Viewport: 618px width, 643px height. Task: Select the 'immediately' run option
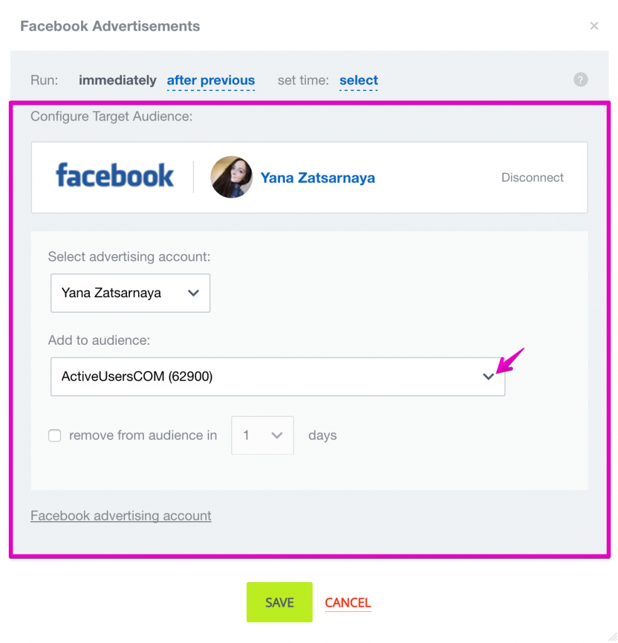pos(117,80)
